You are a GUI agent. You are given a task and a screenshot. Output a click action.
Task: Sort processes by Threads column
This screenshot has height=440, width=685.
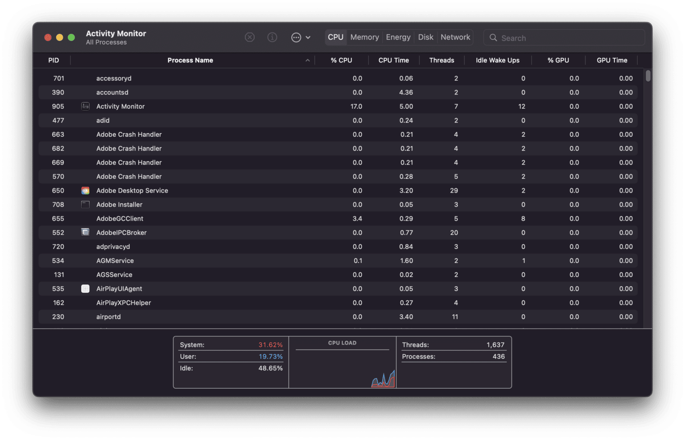(x=442, y=60)
